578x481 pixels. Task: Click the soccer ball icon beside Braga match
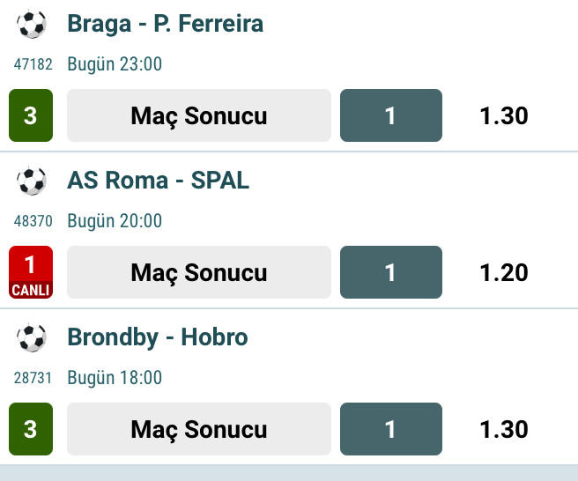tap(32, 25)
